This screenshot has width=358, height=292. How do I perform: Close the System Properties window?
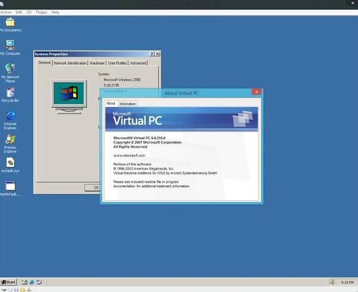click(158, 54)
